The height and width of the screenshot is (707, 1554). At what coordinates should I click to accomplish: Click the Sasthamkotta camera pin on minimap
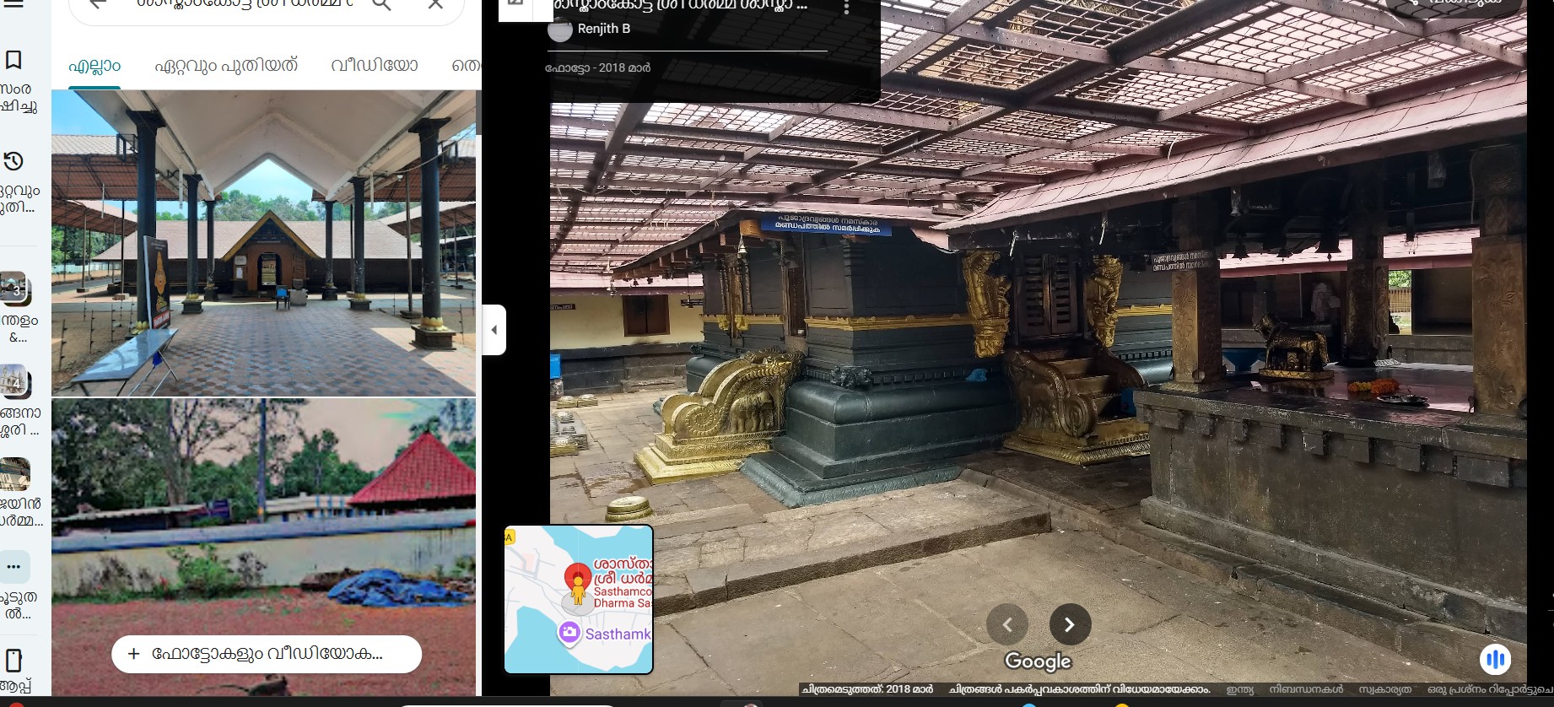569,632
